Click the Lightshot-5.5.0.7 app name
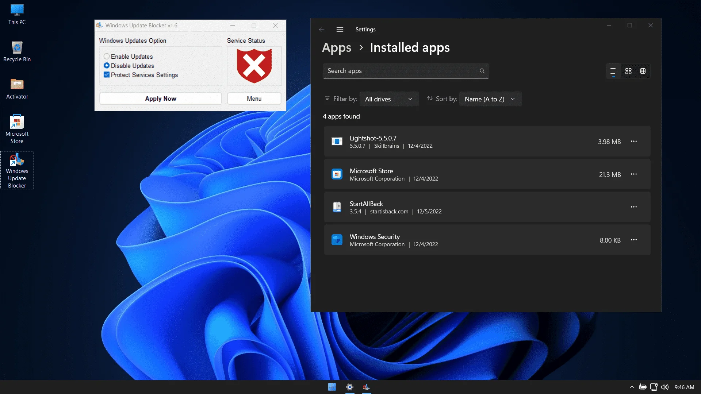This screenshot has height=394, width=701. 373,138
